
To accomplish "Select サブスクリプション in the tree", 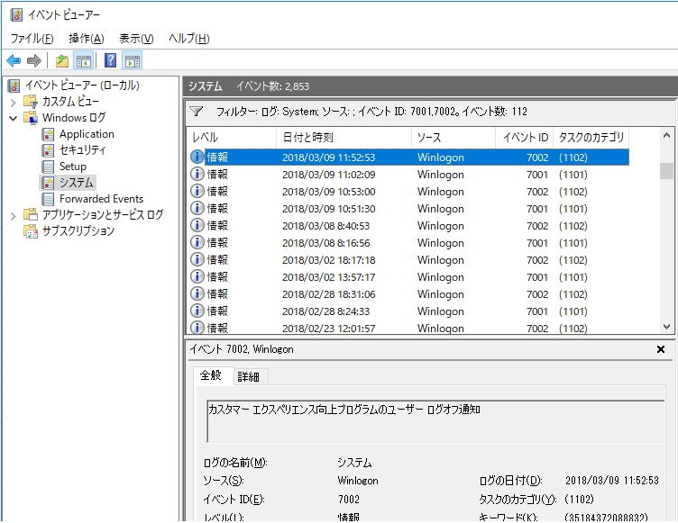I will (78, 231).
